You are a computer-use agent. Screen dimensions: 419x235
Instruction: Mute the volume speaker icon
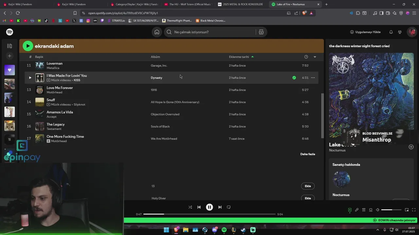click(377, 210)
